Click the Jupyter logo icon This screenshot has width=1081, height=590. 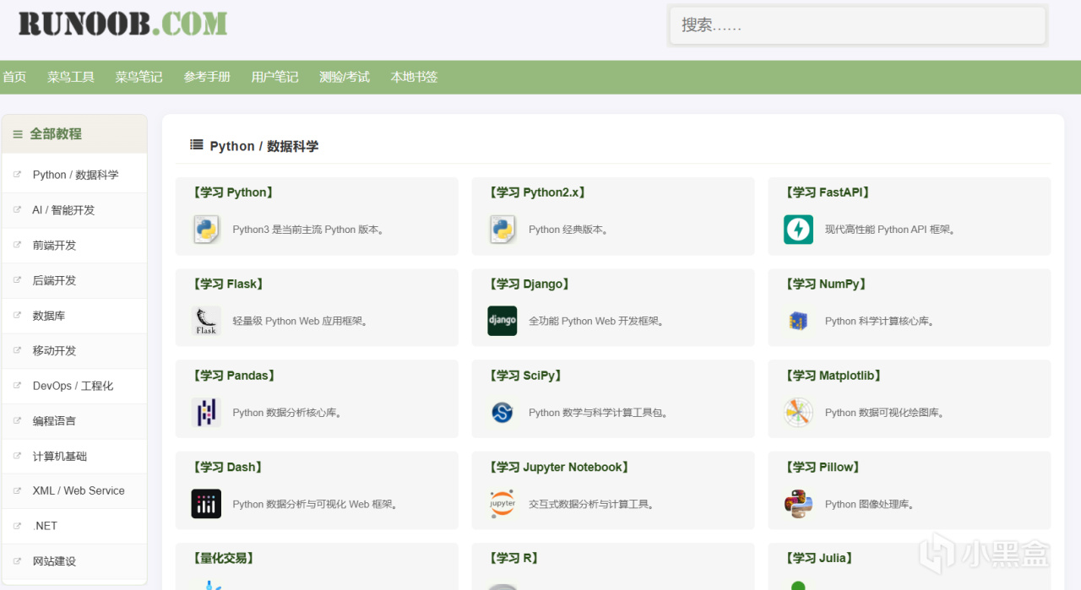click(502, 504)
